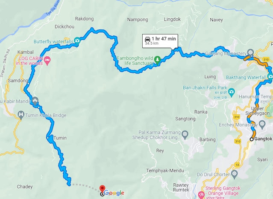273x199 pixels.
Task: Click the Rakdong village label
Action: click(x=85, y=19)
